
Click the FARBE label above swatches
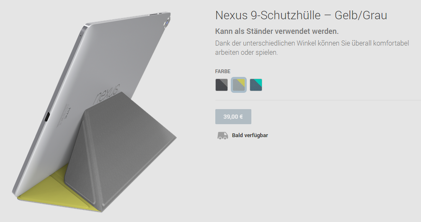(222, 71)
